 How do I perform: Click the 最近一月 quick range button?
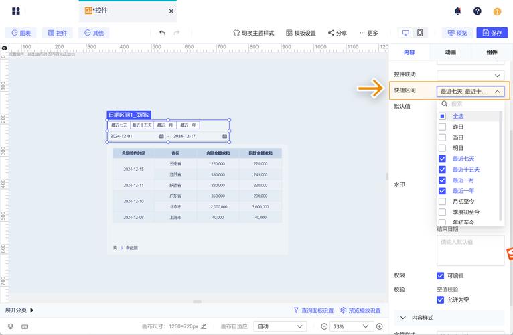(x=165, y=125)
